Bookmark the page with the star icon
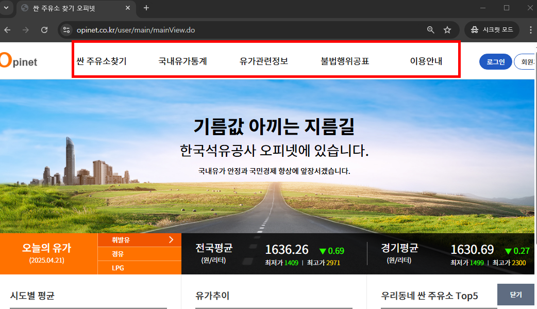 tap(447, 29)
